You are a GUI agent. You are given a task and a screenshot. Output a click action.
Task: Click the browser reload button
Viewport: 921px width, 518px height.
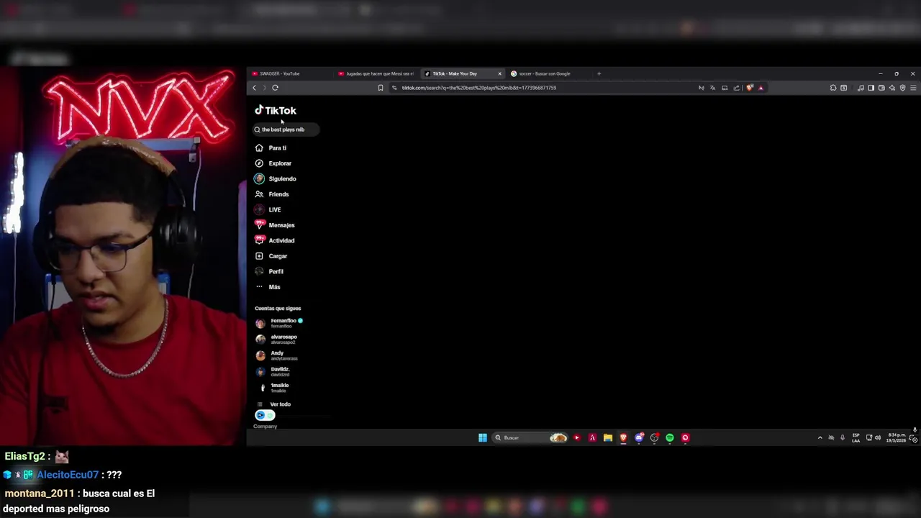coord(275,88)
